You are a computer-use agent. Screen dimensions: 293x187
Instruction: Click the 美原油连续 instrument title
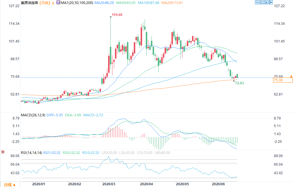(29, 3)
